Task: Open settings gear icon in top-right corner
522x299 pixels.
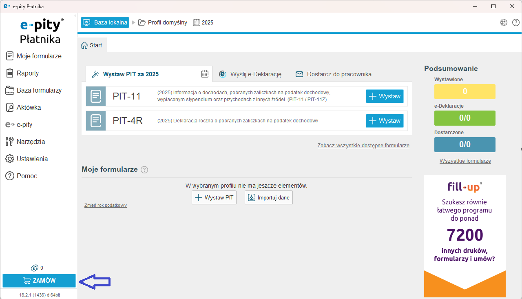Action: pos(504,22)
